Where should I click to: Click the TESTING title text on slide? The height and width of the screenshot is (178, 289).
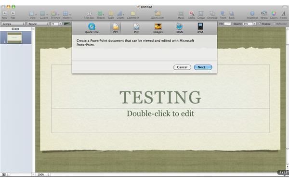[x=160, y=97]
